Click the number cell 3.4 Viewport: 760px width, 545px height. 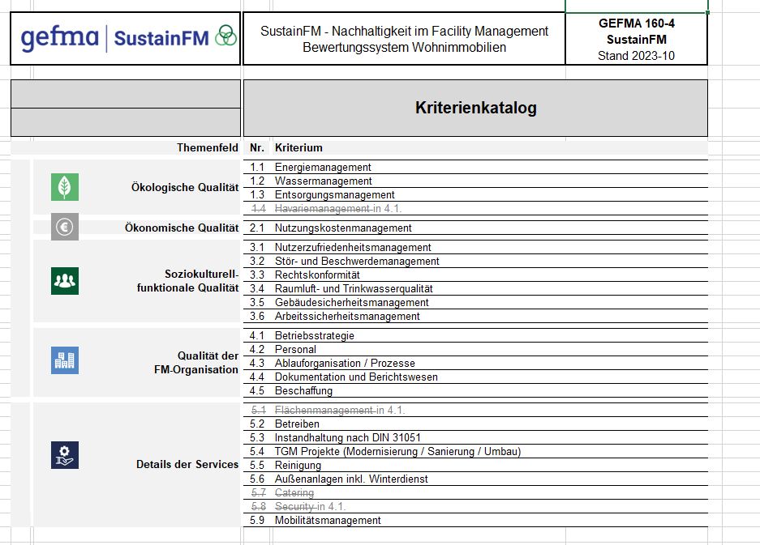[257, 288]
